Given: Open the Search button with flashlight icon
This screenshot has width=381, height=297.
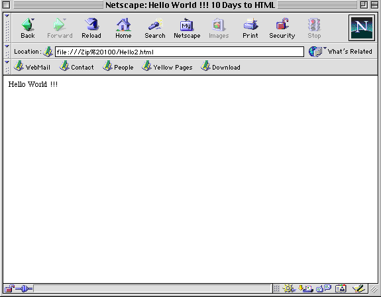Looking at the screenshot, I should coord(155,29).
